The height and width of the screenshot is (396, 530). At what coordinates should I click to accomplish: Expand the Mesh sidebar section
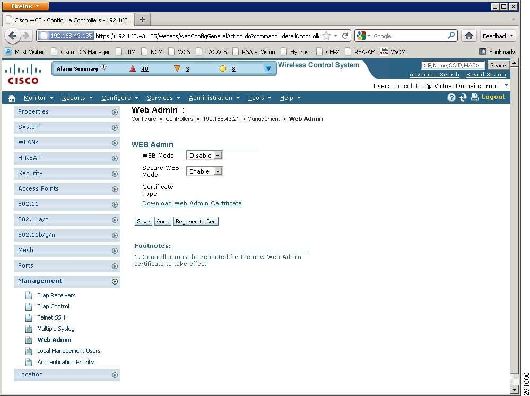pos(115,251)
